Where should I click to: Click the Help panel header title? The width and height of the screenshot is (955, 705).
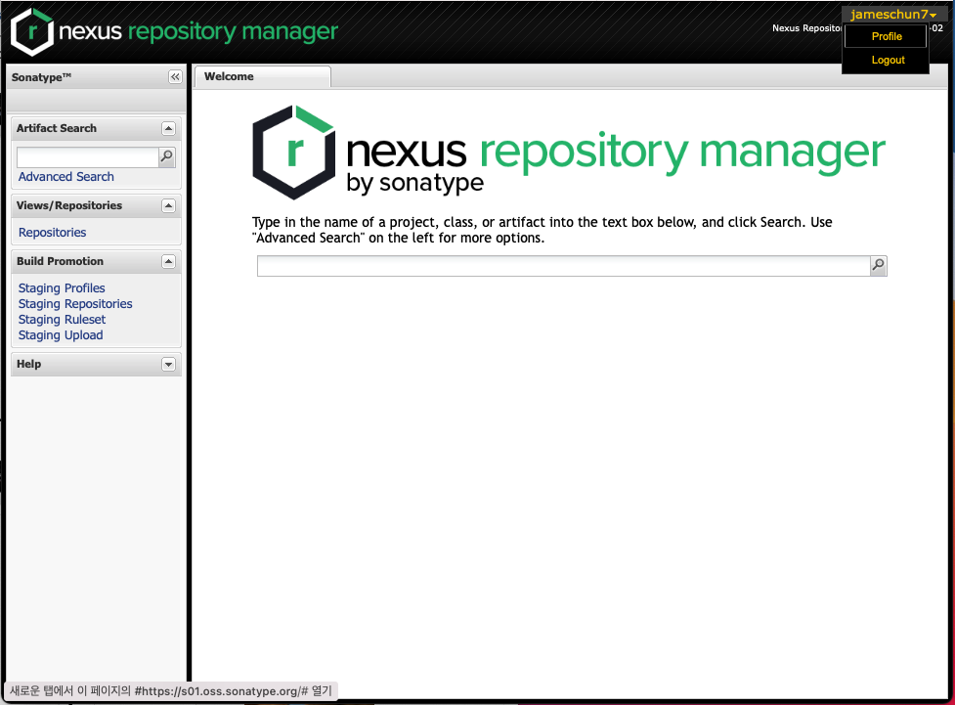click(28, 365)
